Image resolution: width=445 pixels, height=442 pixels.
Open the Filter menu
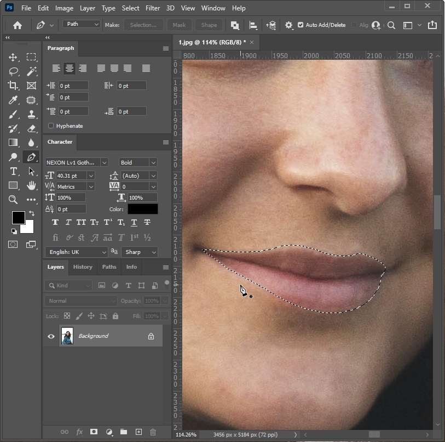pos(153,8)
